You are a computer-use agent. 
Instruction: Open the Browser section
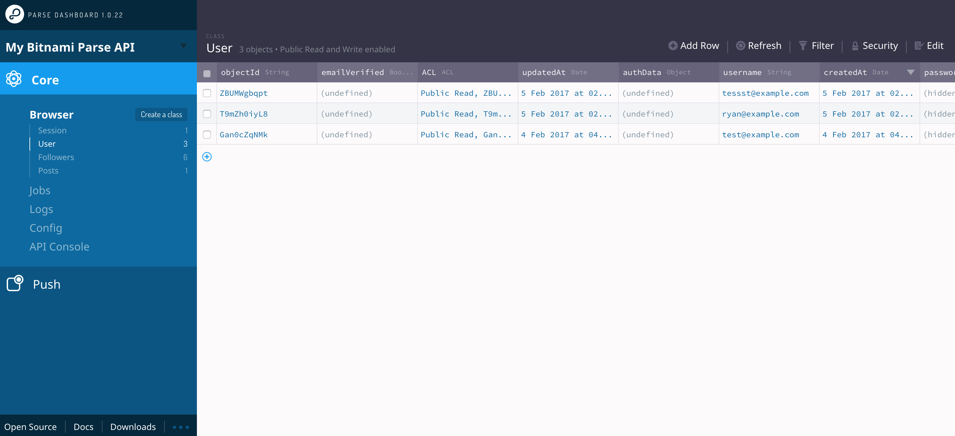click(52, 115)
